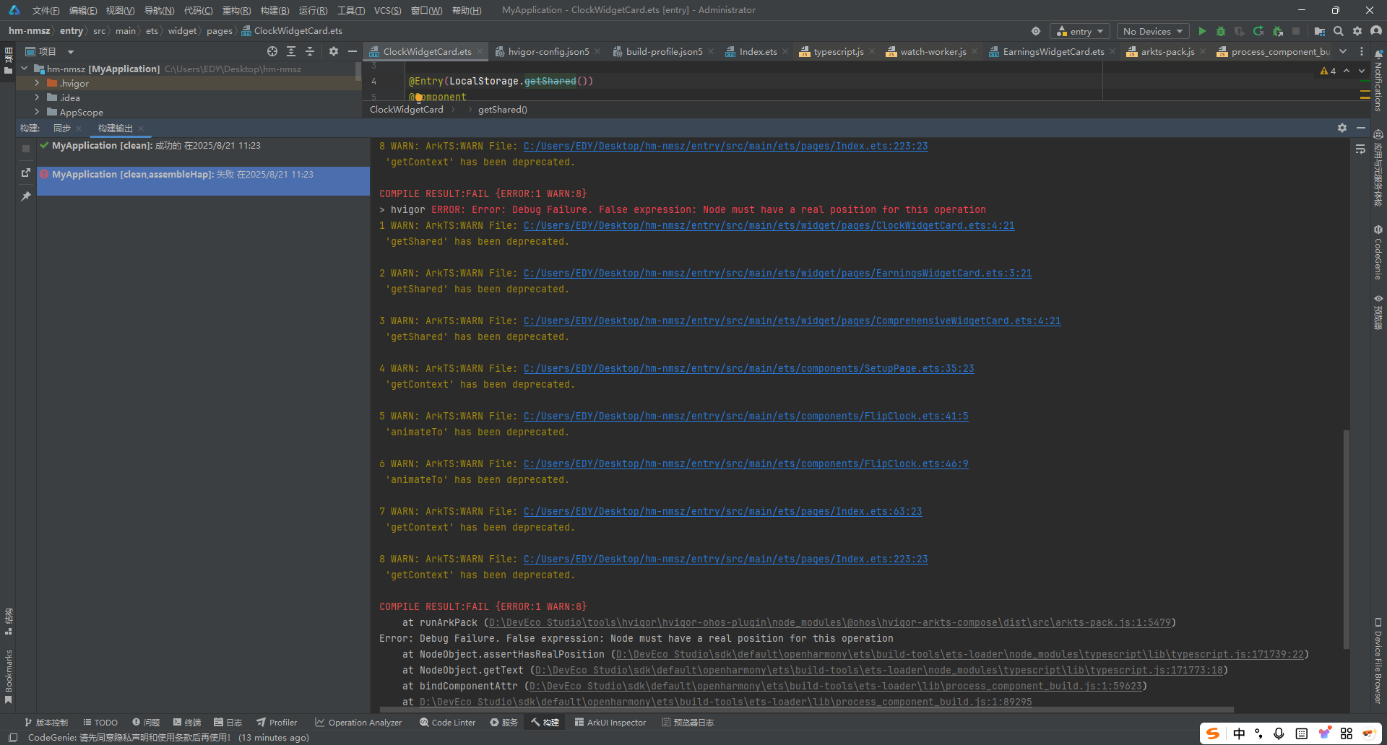Minimize the build output panel
Screen dimensions: 1387x745
pyautogui.click(x=1361, y=128)
